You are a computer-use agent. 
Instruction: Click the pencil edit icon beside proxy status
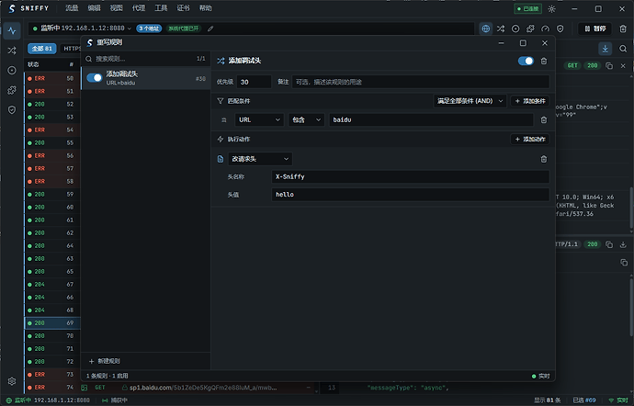pos(210,28)
